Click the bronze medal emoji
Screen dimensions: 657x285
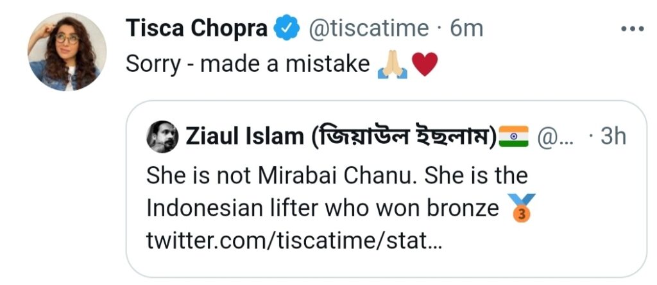[520, 208]
